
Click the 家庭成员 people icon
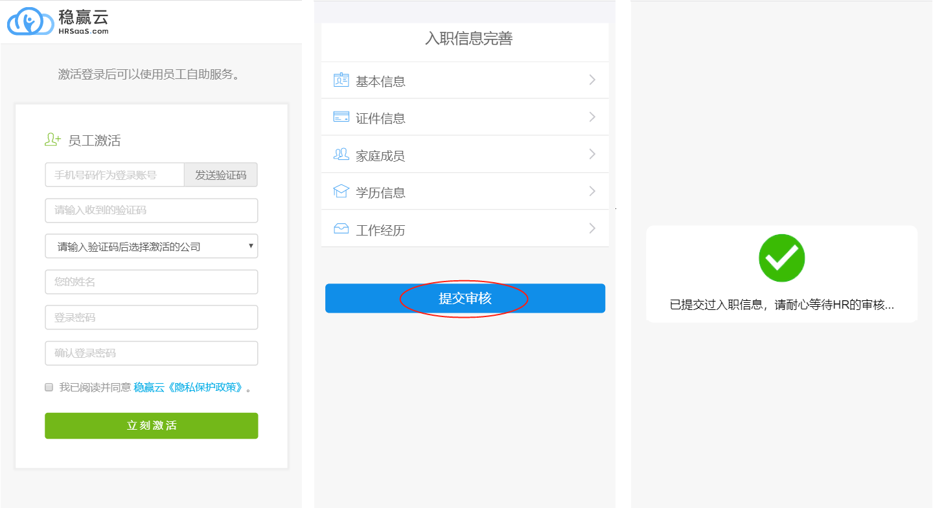point(341,154)
